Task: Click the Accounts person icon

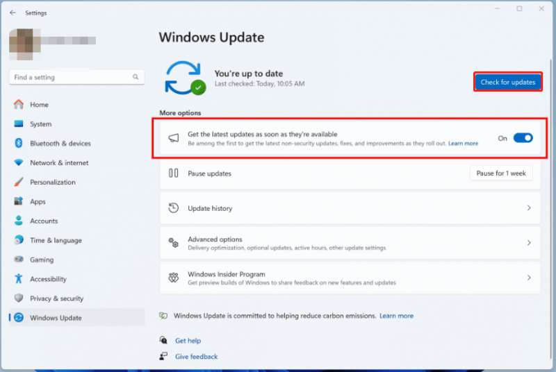Action: pyautogui.click(x=19, y=221)
